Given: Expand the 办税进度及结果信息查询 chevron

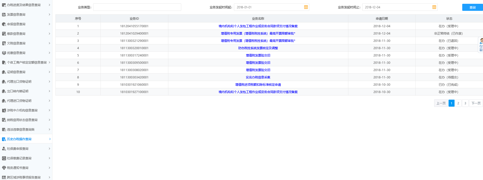Looking at the screenshot, I should tap(49, 5).
